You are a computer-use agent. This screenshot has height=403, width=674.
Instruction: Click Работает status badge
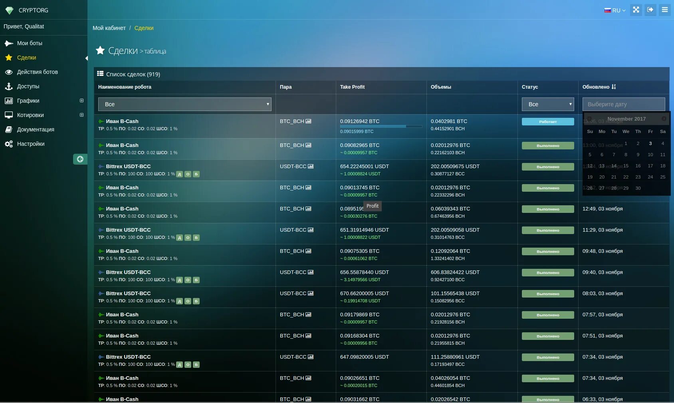point(548,122)
